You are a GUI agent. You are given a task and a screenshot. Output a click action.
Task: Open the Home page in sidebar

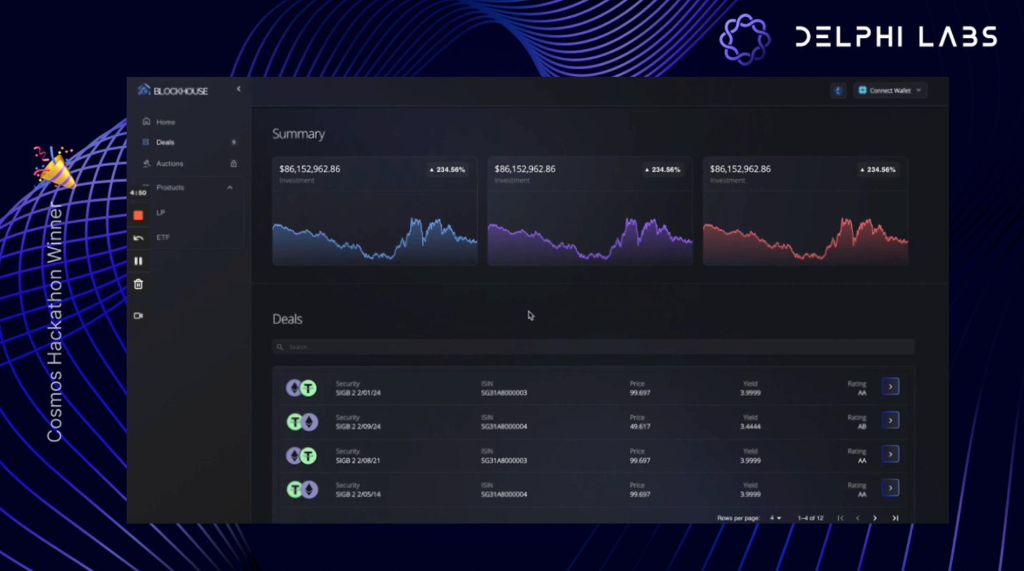pyautogui.click(x=166, y=122)
